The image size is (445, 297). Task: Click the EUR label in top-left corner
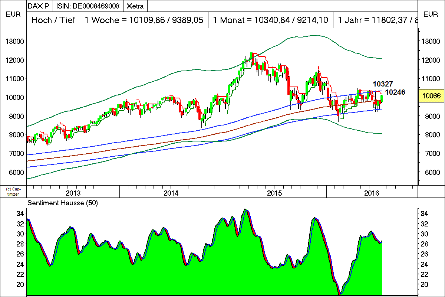(13, 14)
